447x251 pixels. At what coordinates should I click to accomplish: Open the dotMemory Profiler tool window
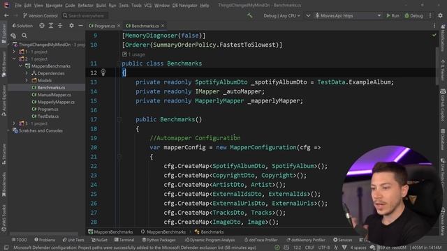coord(306,240)
